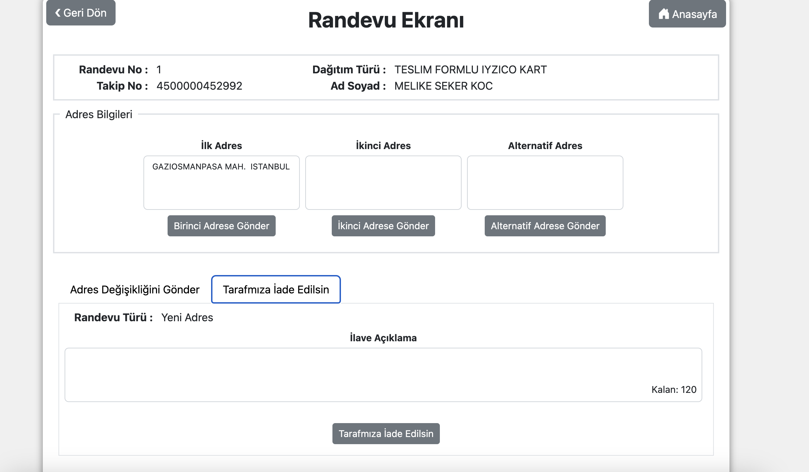Click the Kalan: 120 character counter
The height and width of the screenshot is (472, 809).
pyautogui.click(x=674, y=389)
